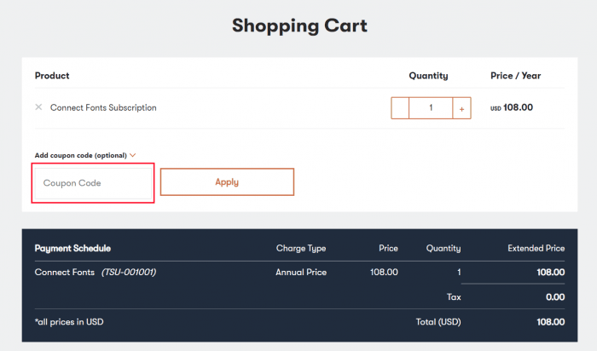
Task: Click the quantity field showing 1
Action: pyautogui.click(x=431, y=108)
